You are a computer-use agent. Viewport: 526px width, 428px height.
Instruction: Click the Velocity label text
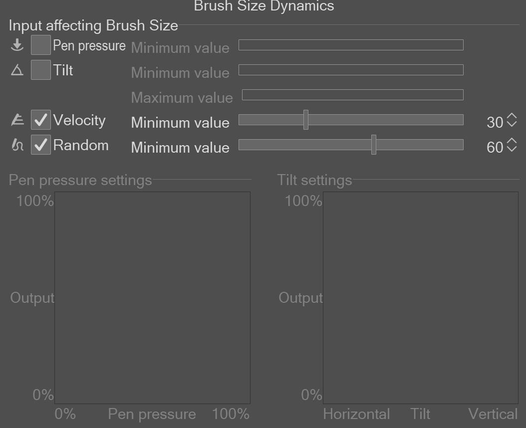click(79, 120)
